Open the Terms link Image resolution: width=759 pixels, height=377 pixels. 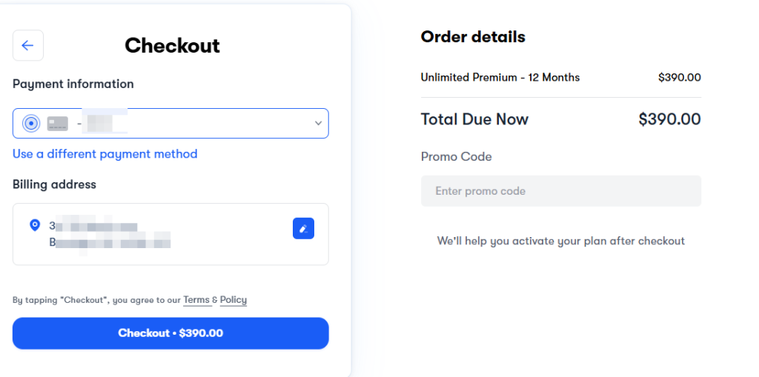[196, 300]
